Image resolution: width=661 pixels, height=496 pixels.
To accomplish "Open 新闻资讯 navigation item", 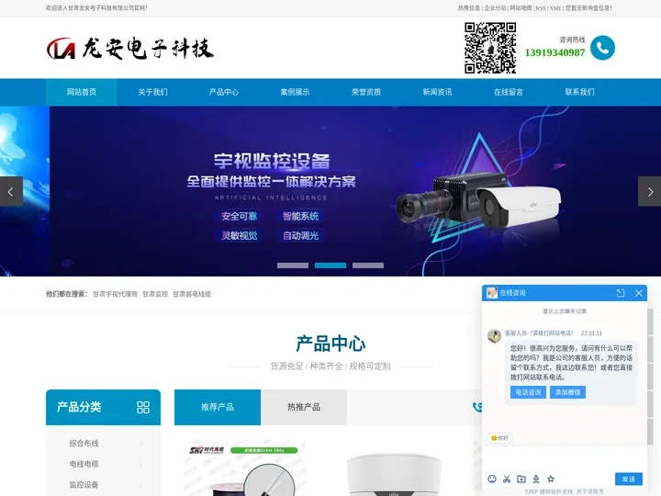I will coord(438,92).
